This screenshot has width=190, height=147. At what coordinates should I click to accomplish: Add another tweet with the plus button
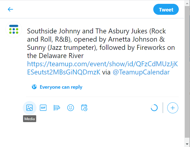[173, 108]
